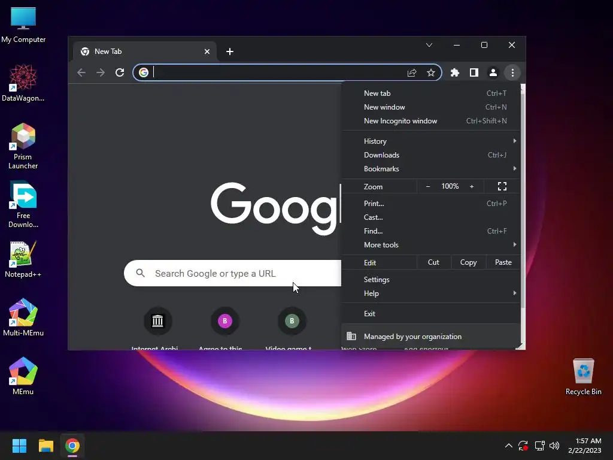Image resolution: width=613 pixels, height=460 pixels.
Task: Show hidden tray icons chevron
Action: (x=508, y=446)
